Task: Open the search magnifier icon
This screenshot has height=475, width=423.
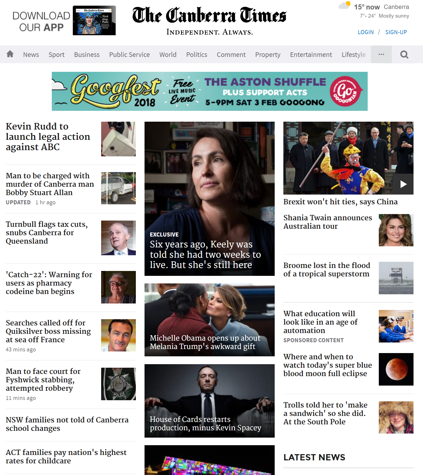Action: click(404, 54)
